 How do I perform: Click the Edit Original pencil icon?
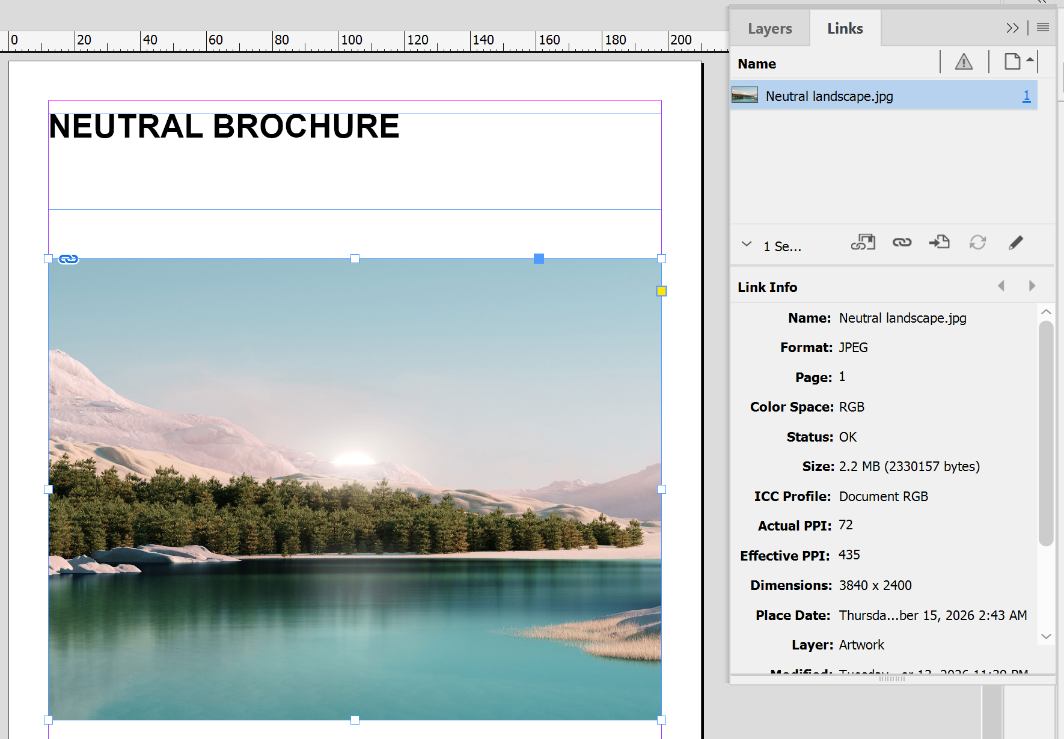[x=1016, y=242]
